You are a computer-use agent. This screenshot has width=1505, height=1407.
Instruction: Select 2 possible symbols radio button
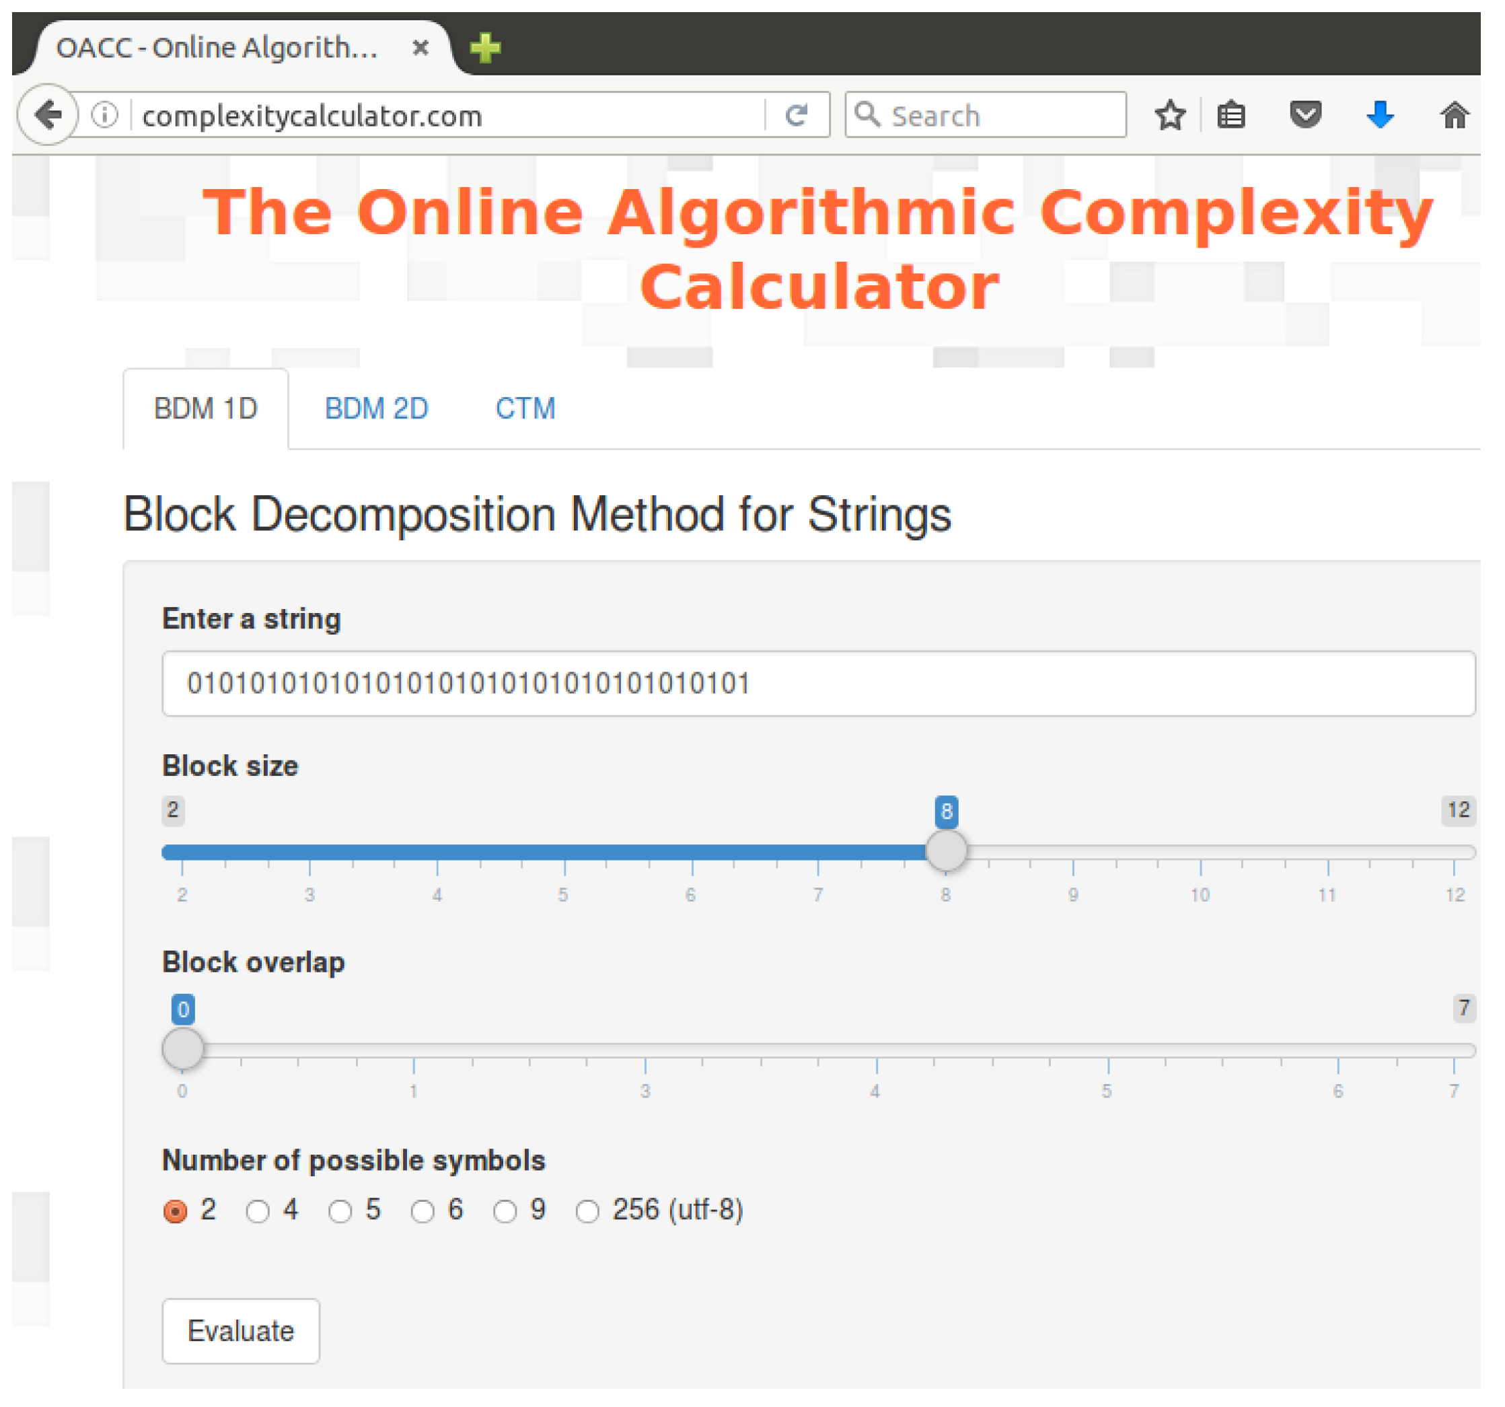(175, 1212)
